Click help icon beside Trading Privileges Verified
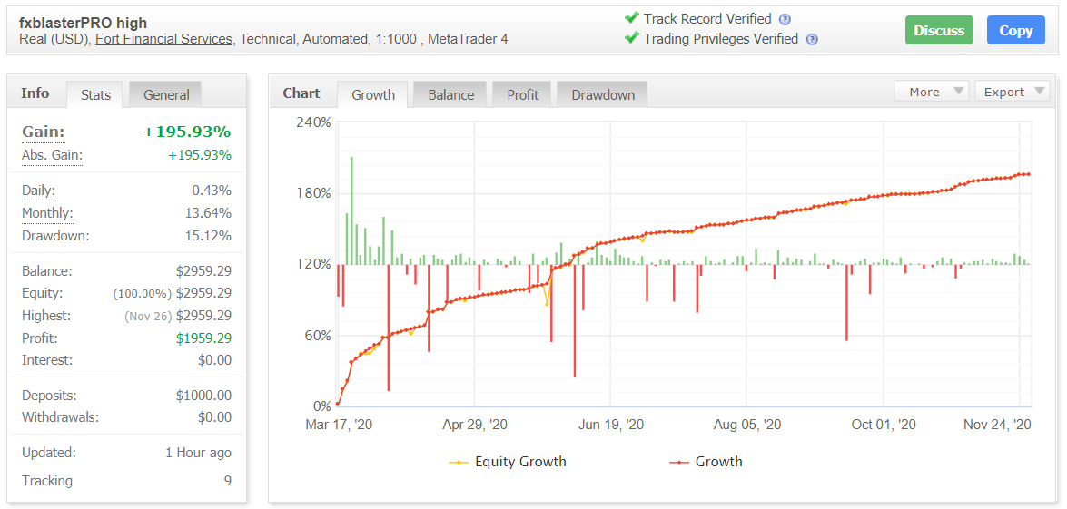This screenshot has height=509, width=1067. [812, 39]
